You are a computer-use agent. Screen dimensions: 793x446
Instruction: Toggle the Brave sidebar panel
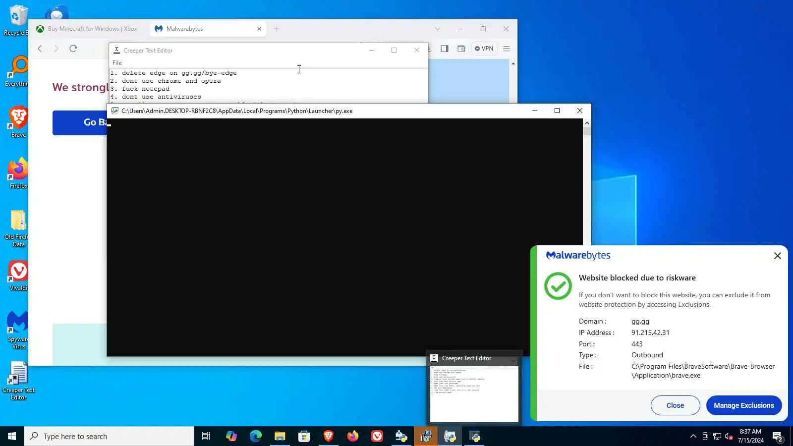click(445, 49)
